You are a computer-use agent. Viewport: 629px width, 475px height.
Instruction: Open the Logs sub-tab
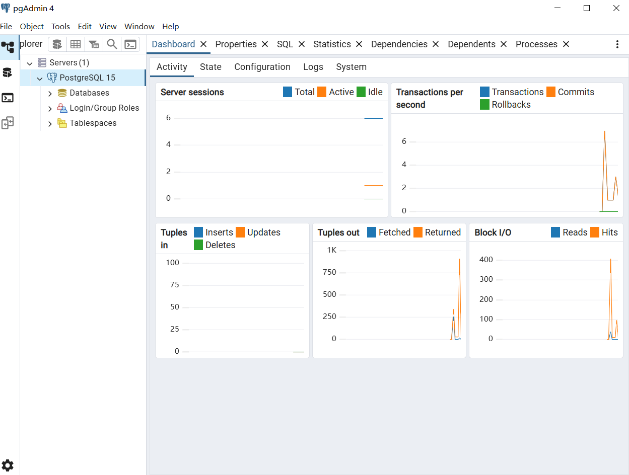[313, 67]
